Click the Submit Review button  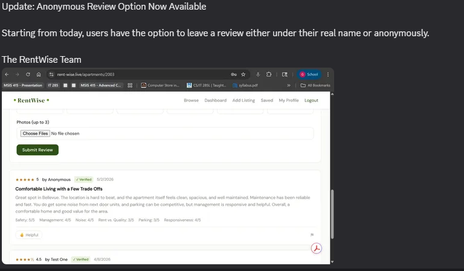coord(37,150)
